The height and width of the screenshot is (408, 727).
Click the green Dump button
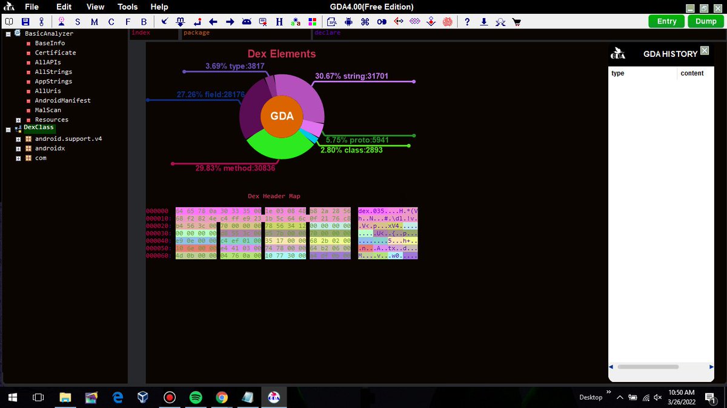706,21
